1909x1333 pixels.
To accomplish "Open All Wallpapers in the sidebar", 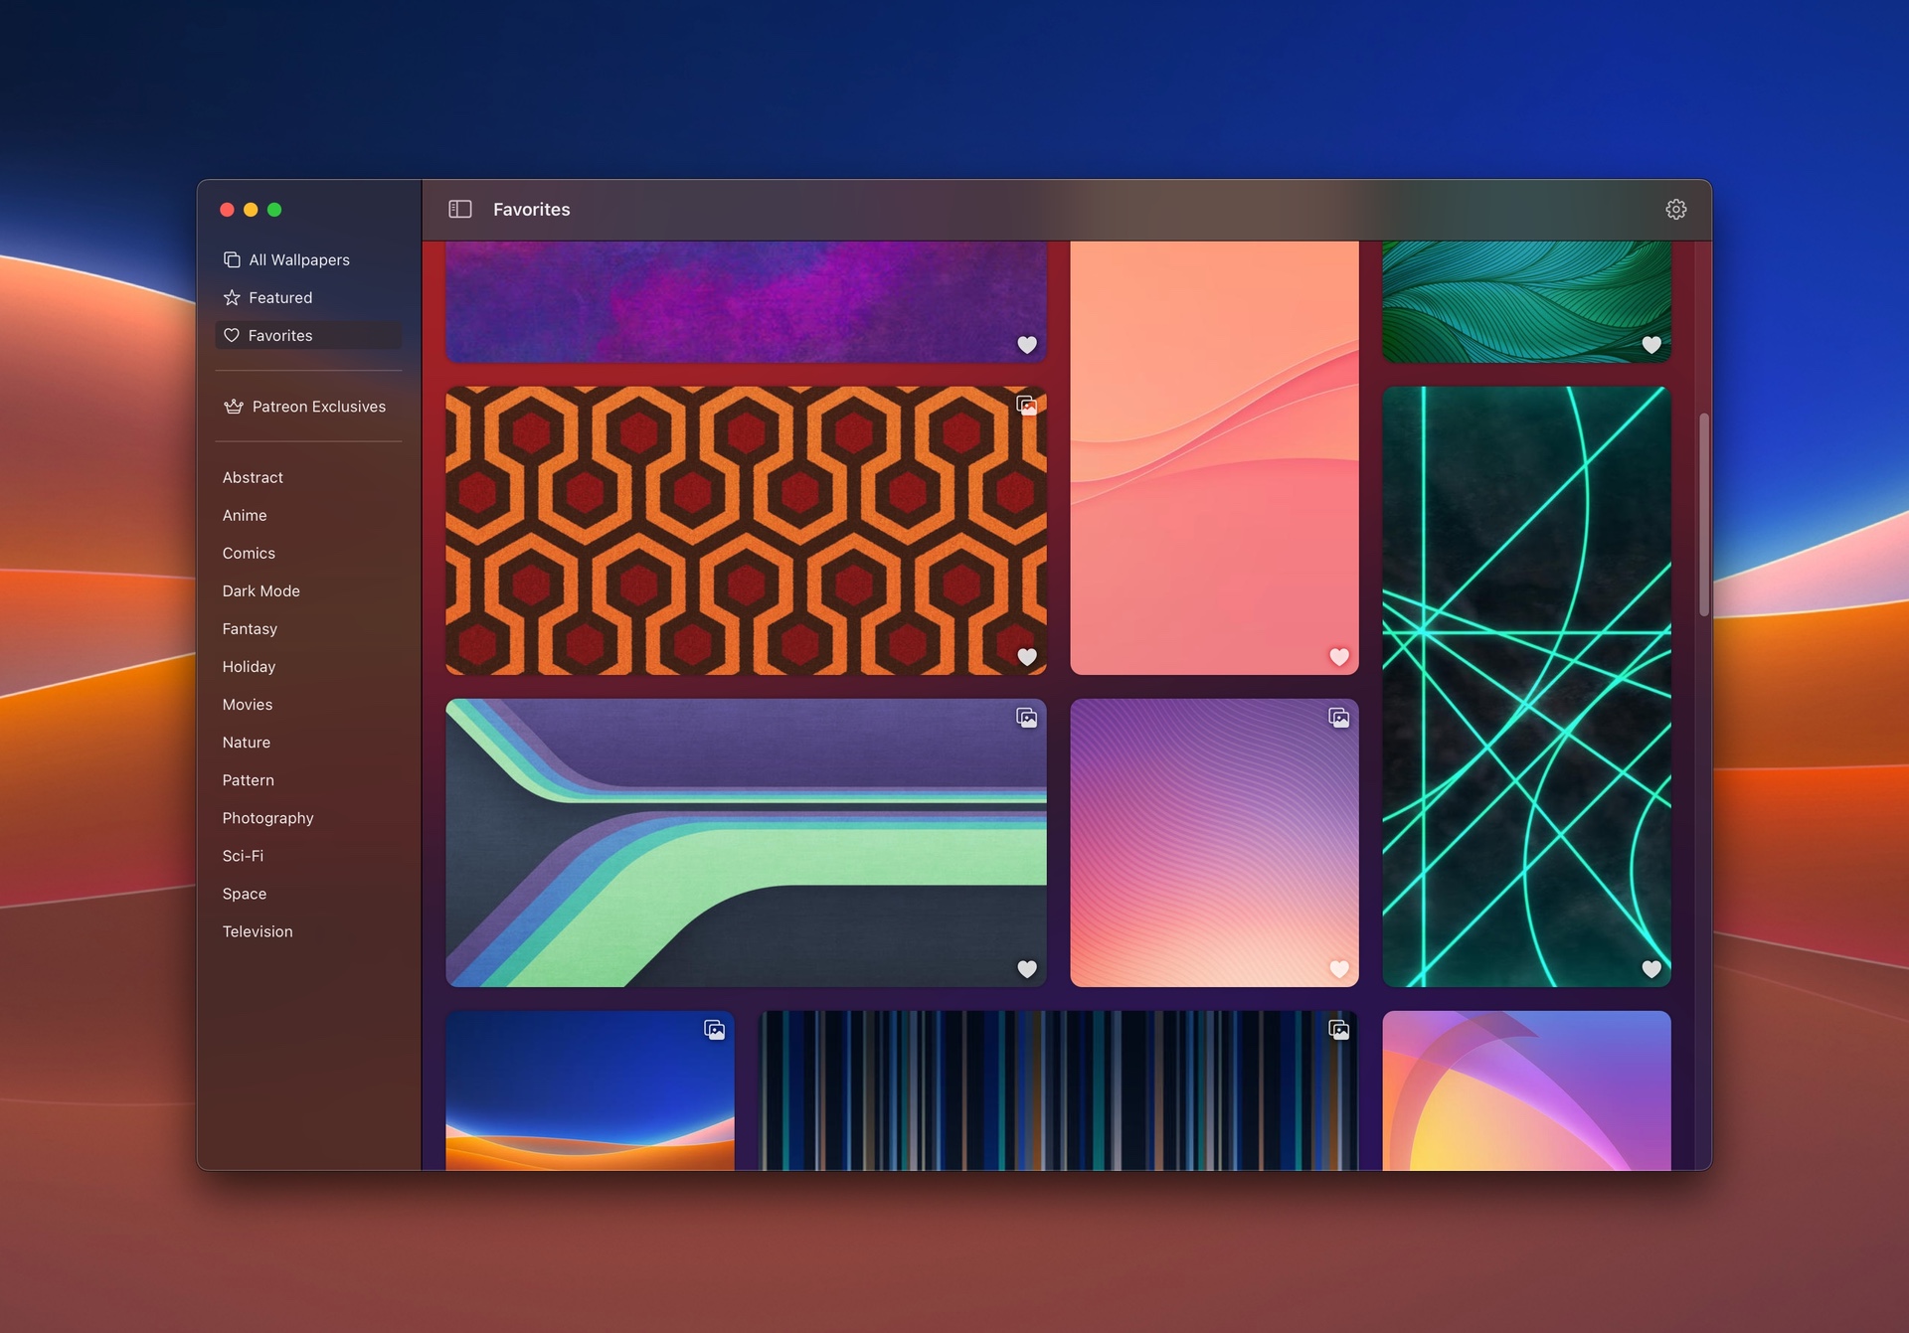I will pos(298,259).
